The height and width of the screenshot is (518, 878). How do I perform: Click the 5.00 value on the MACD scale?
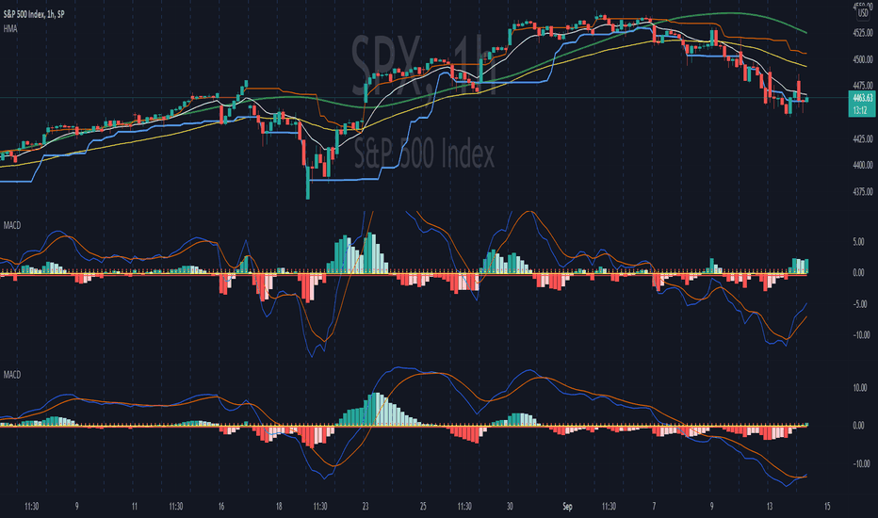point(858,242)
